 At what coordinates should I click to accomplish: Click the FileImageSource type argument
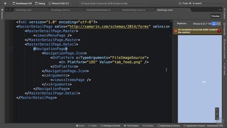pos(128,58)
